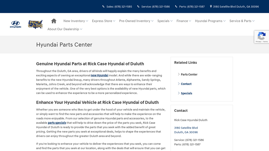Open Specials in Related Links
Viewport: 269px width, 151px height.
point(187,93)
